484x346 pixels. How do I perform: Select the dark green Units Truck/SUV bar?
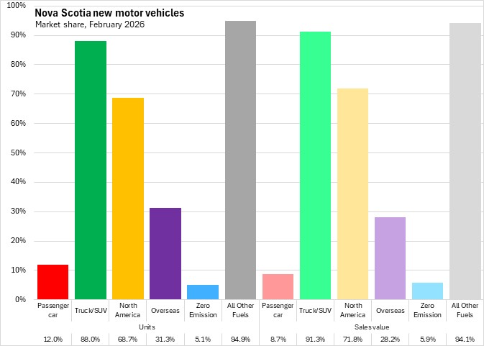pyautogui.click(x=90, y=170)
